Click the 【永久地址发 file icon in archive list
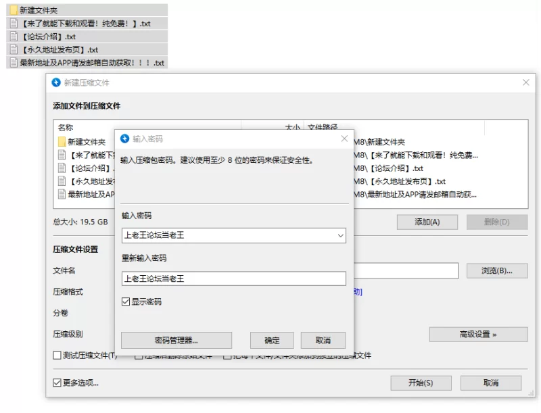Image resolution: width=541 pixels, height=413 pixels. [62, 181]
